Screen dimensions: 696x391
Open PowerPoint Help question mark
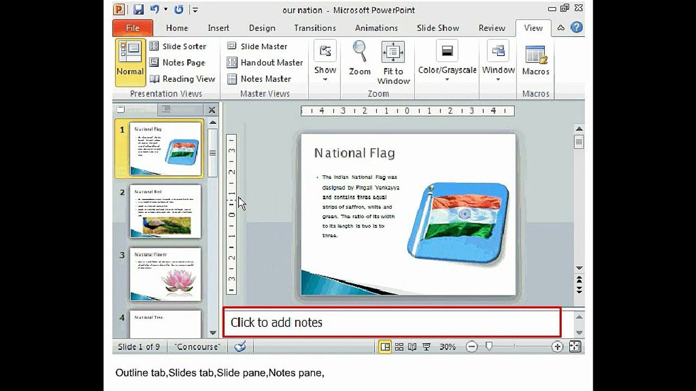(576, 28)
